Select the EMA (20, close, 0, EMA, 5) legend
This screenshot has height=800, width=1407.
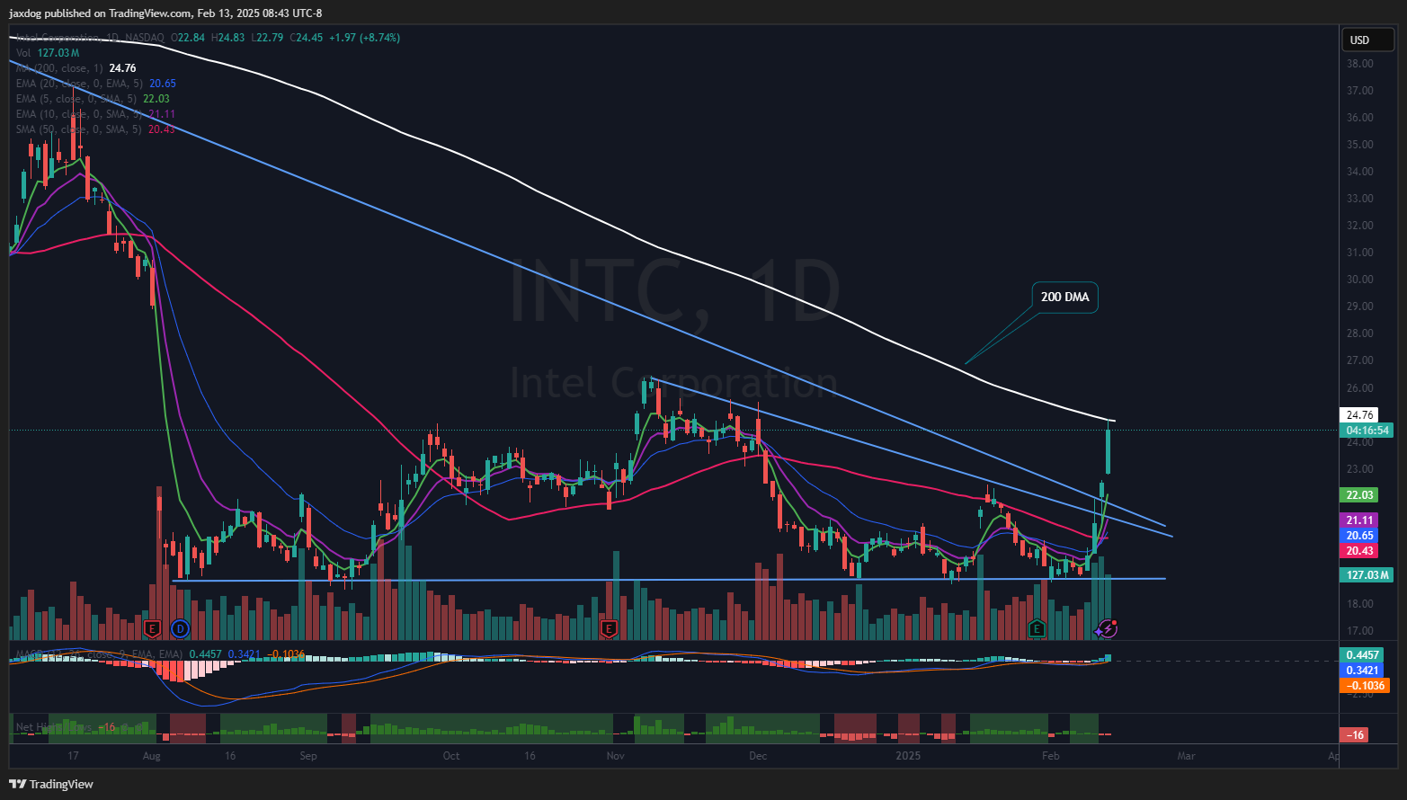pyautogui.click(x=95, y=84)
